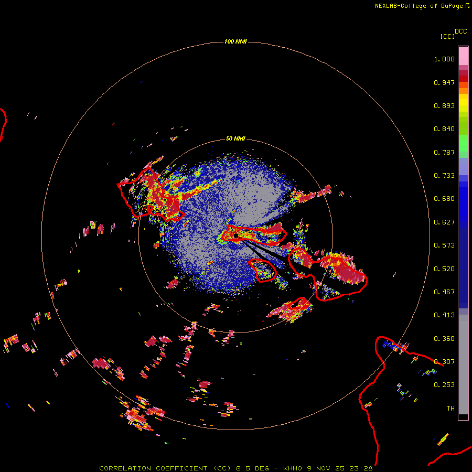Viewport: 472px width, 472px height.
Task: Click the radar site center point
Action: point(236,235)
